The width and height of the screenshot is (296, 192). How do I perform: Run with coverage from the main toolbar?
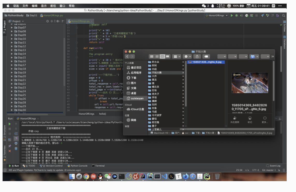241,16
